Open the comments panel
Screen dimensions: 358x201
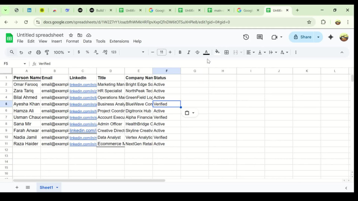click(260, 37)
